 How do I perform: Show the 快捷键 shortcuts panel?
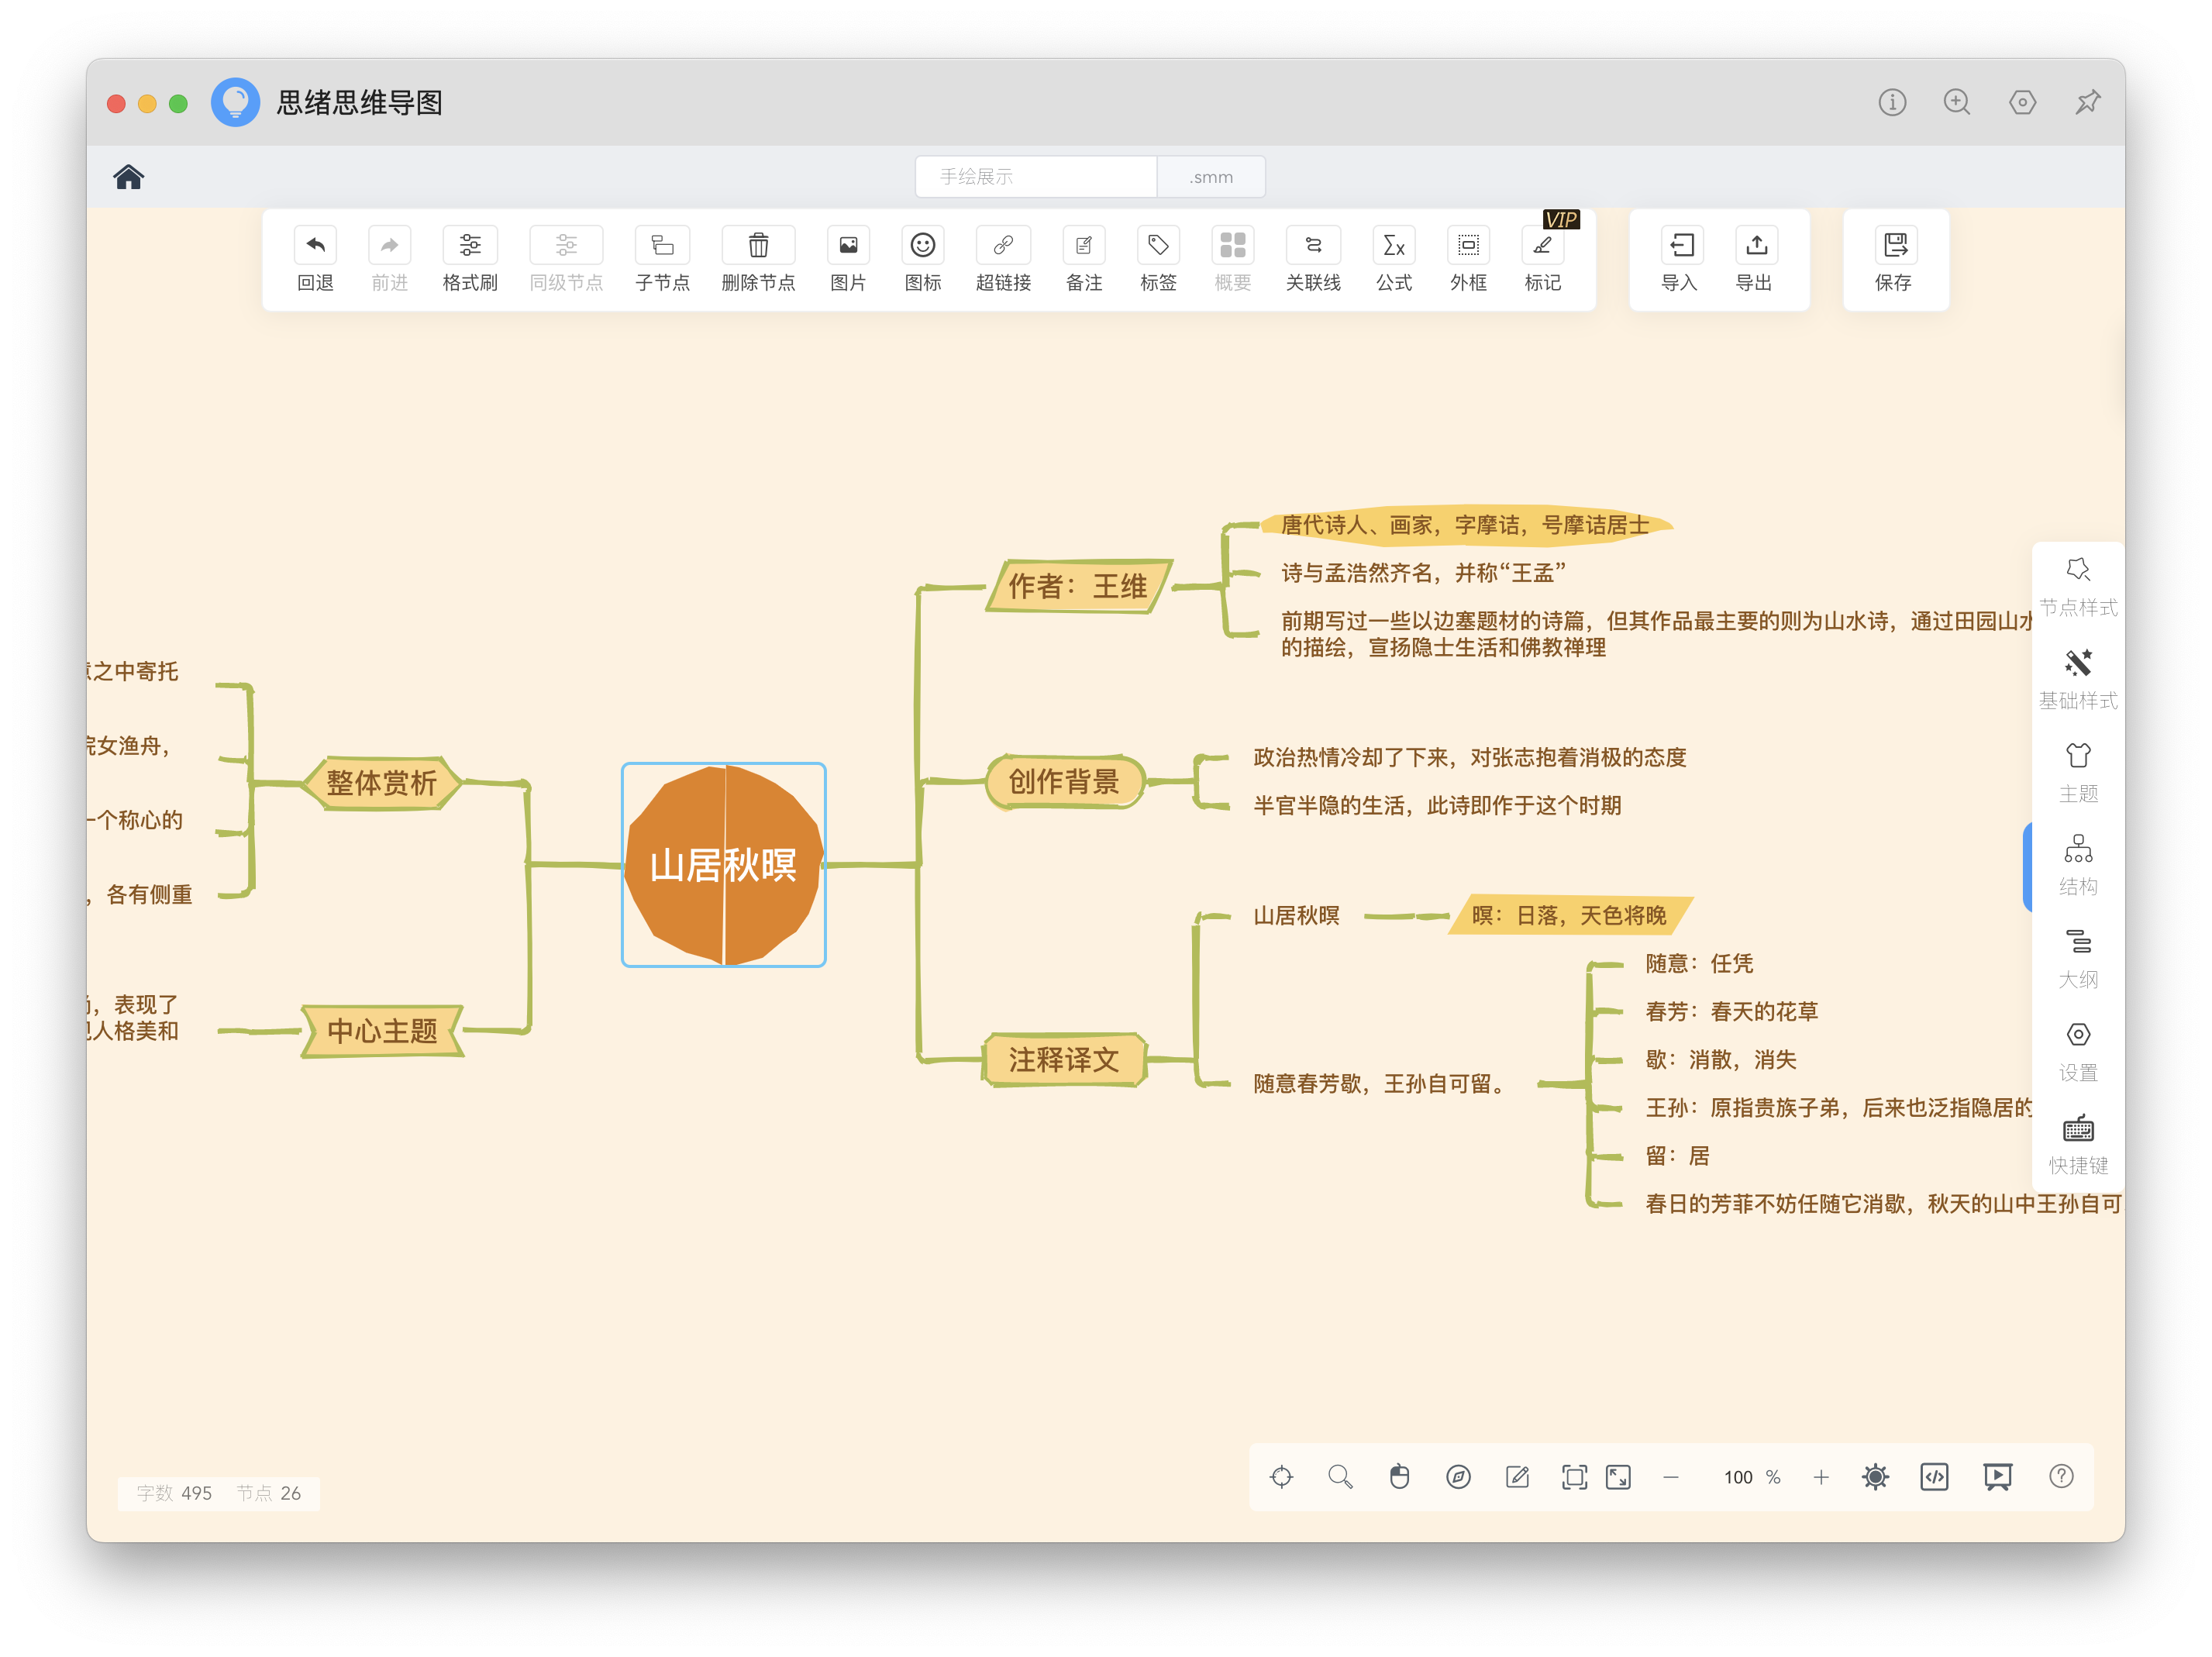pyautogui.click(x=2078, y=1145)
